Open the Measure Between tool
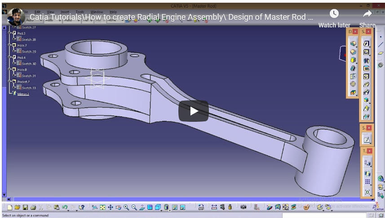385x218 pixels. 214,207
